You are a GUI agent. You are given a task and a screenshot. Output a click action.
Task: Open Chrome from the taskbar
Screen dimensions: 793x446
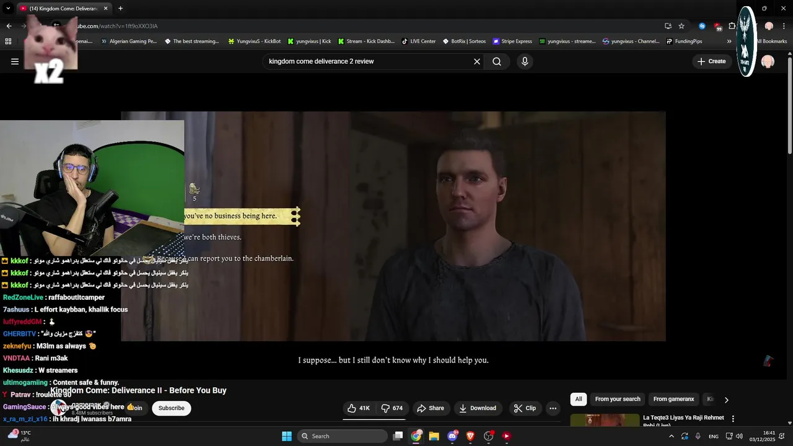pyautogui.click(x=416, y=436)
